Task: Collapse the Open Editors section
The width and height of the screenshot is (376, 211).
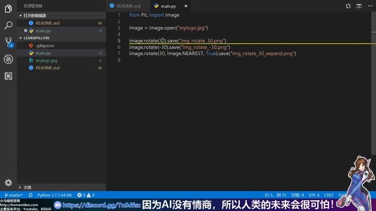Action: pos(61,16)
